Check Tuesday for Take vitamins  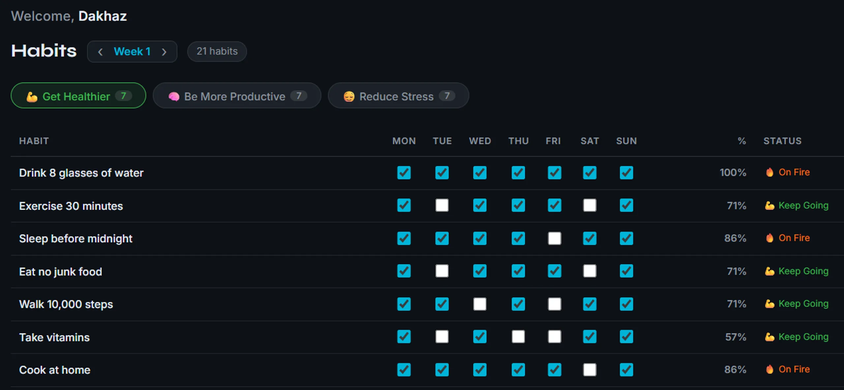[442, 337]
